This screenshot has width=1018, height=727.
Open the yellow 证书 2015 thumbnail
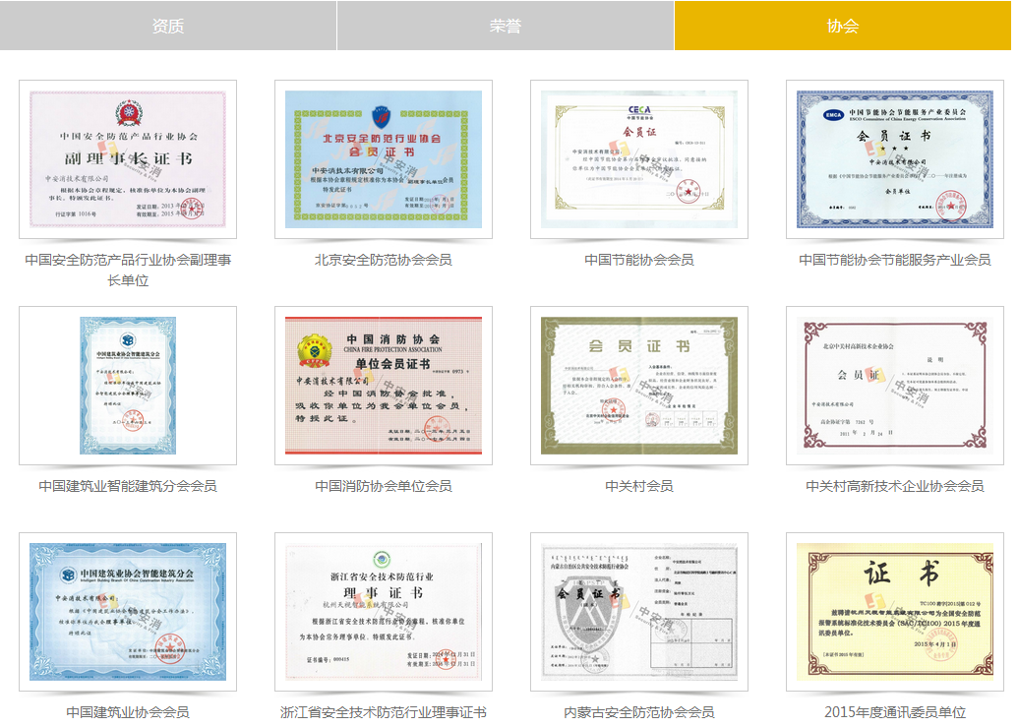895,612
